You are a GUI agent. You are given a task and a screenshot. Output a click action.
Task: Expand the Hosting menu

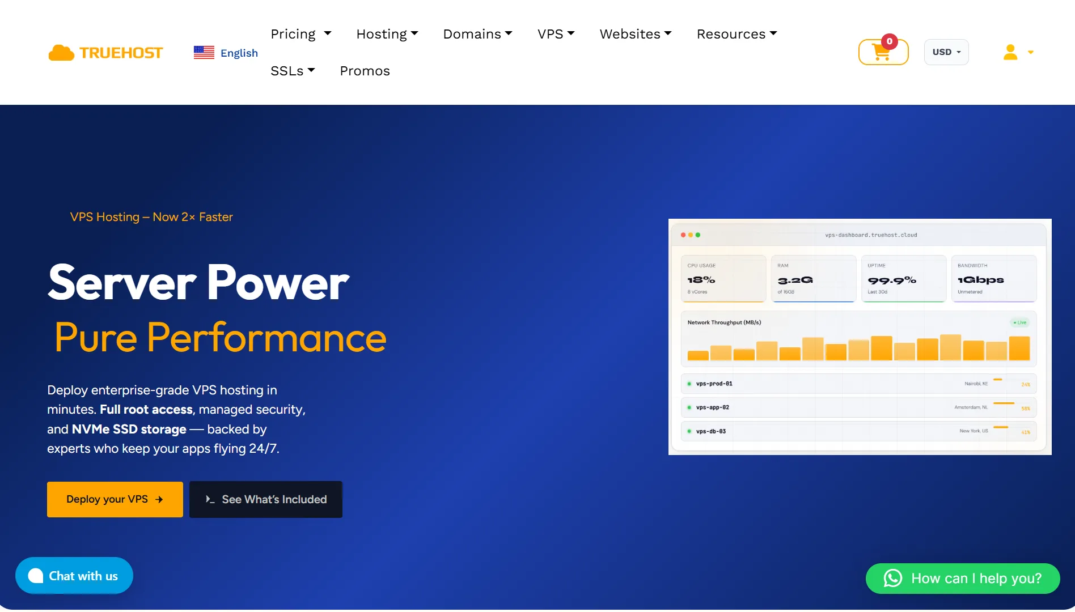click(387, 34)
